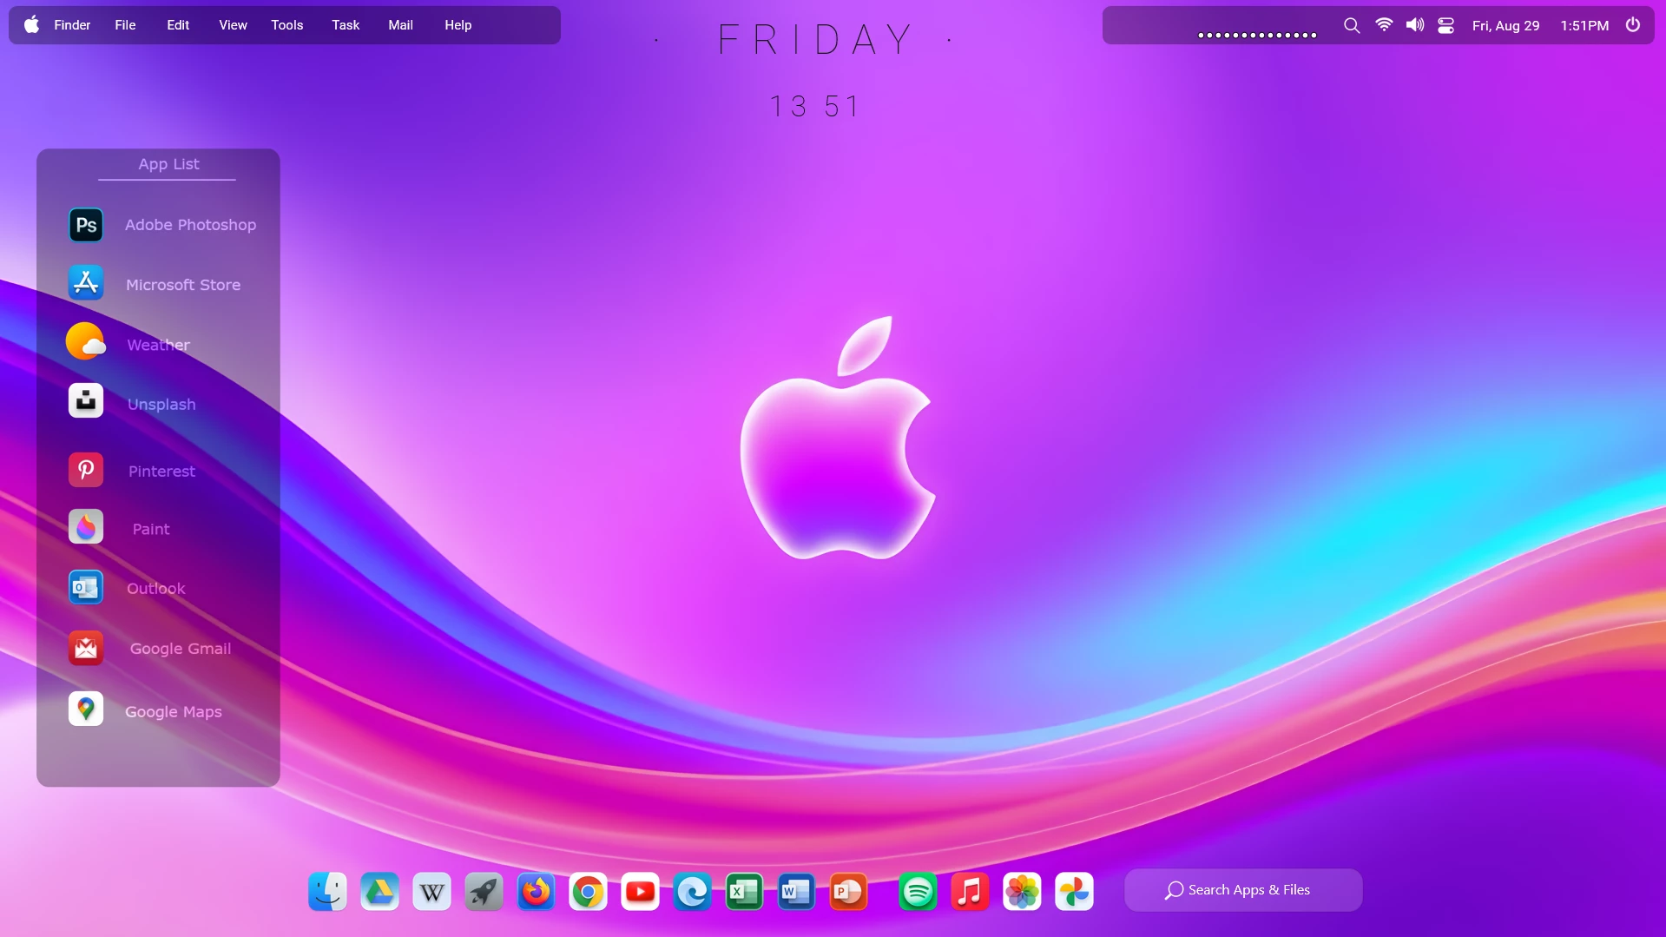Open Finder from the dock
Image resolution: width=1666 pixels, height=937 pixels.
pos(327,891)
